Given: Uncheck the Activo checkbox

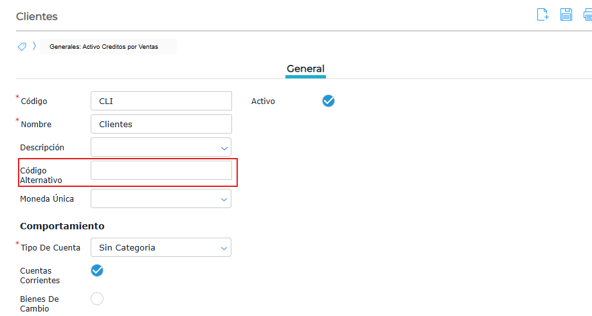Looking at the screenshot, I should coord(328,101).
